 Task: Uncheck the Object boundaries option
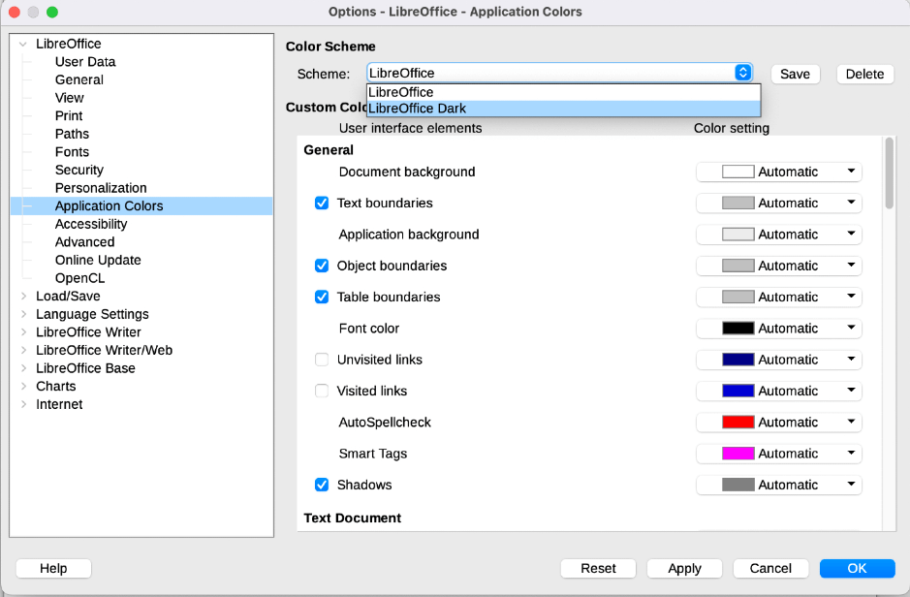pyautogui.click(x=321, y=265)
